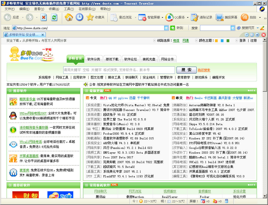This screenshot has height=205, width=268.
Task: Click the Home button in the toolbar
Action: pyautogui.click(x=69, y=17)
